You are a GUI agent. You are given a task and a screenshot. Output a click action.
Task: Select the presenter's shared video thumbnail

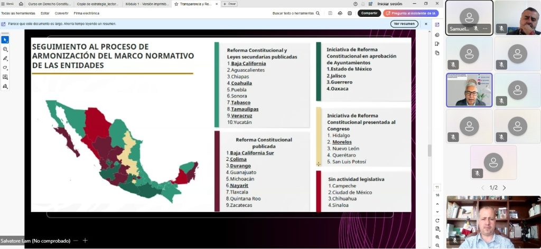pyautogui.click(x=469, y=90)
